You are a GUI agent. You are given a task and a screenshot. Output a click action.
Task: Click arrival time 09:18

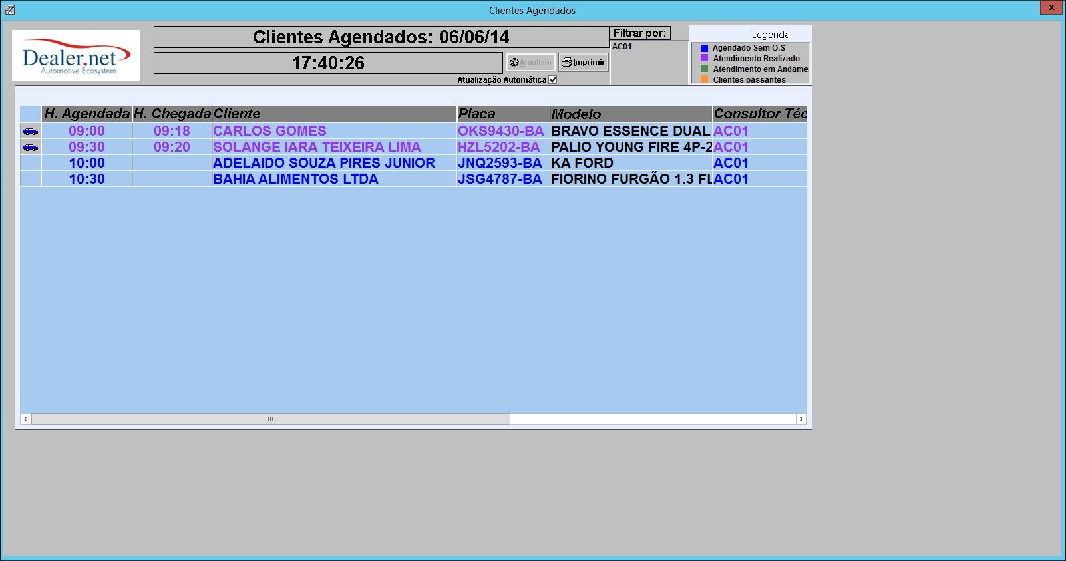click(x=172, y=131)
